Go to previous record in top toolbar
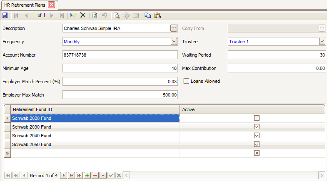The height and width of the screenshot is (181, 327). point(26,15)
